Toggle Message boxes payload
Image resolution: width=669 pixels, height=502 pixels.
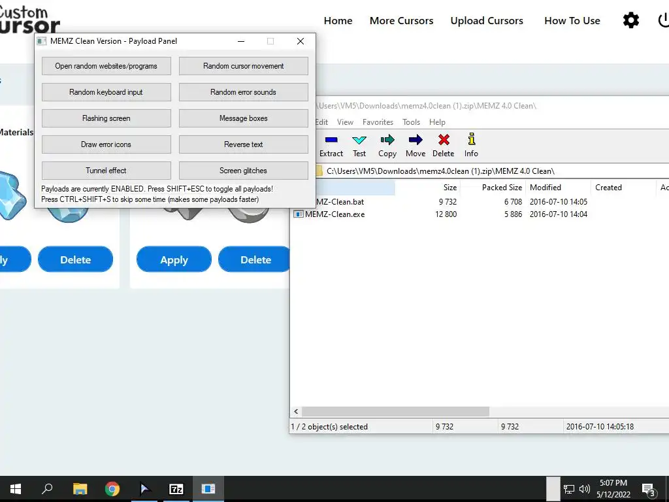[x=244, y=118]
